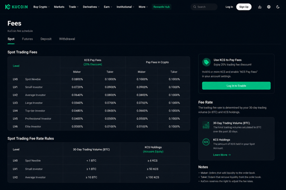Screen dimensions: 286x190
Task: Click the Pay Fees in Crypto header
Action: [x=157, y=62]
